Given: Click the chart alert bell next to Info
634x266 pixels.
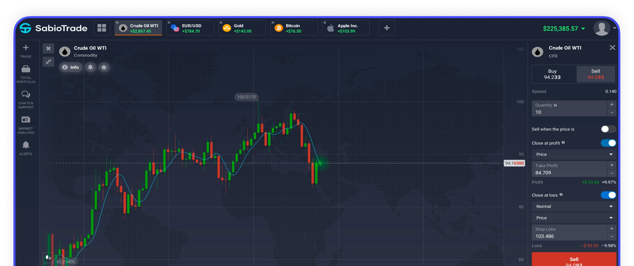Looking at the screenshot, I should point(90,67).
